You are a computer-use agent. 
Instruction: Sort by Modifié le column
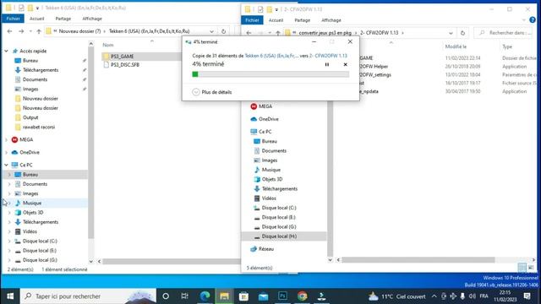[x=456, y=46]
